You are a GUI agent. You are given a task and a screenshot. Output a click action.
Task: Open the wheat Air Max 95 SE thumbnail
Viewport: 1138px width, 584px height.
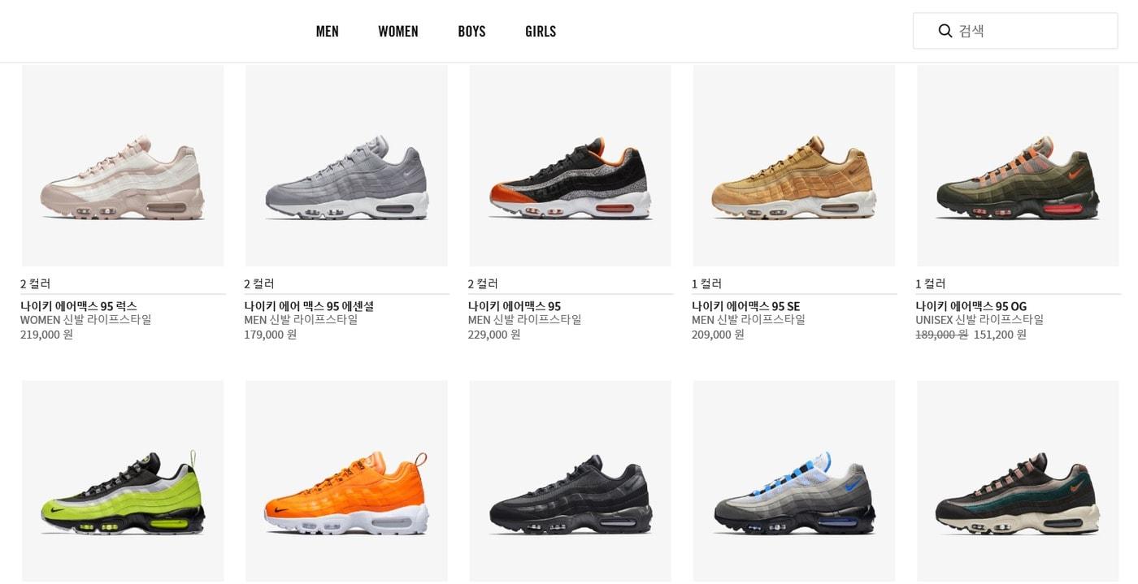click(794, 165)
